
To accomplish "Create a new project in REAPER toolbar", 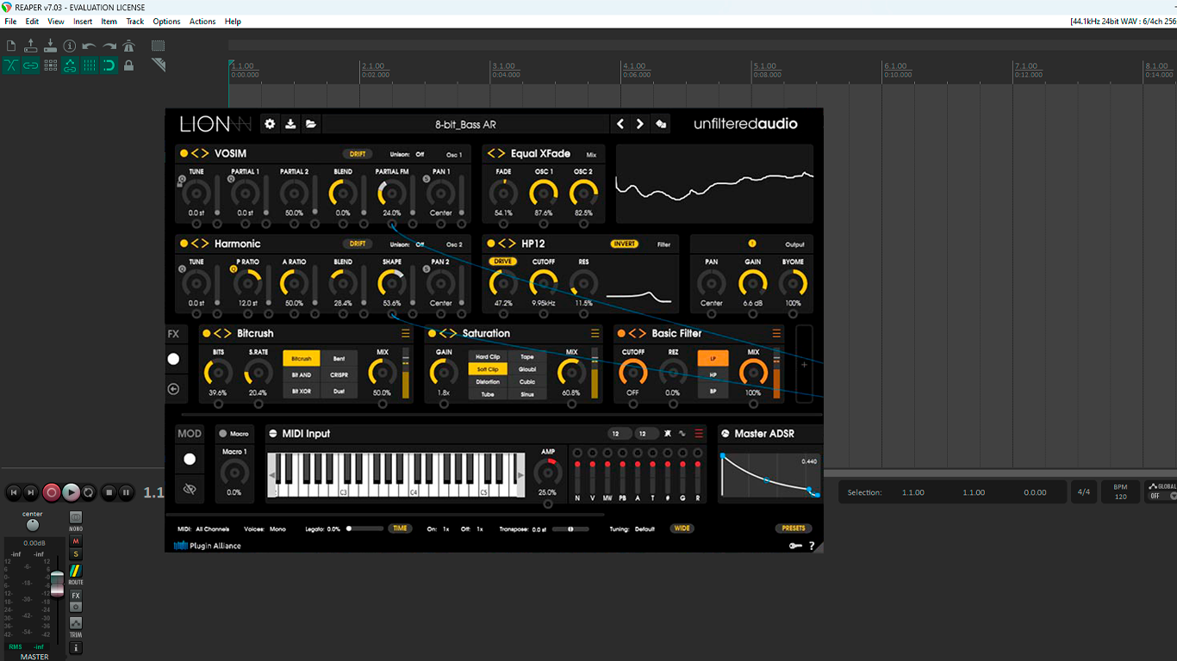I will [11, 46].
